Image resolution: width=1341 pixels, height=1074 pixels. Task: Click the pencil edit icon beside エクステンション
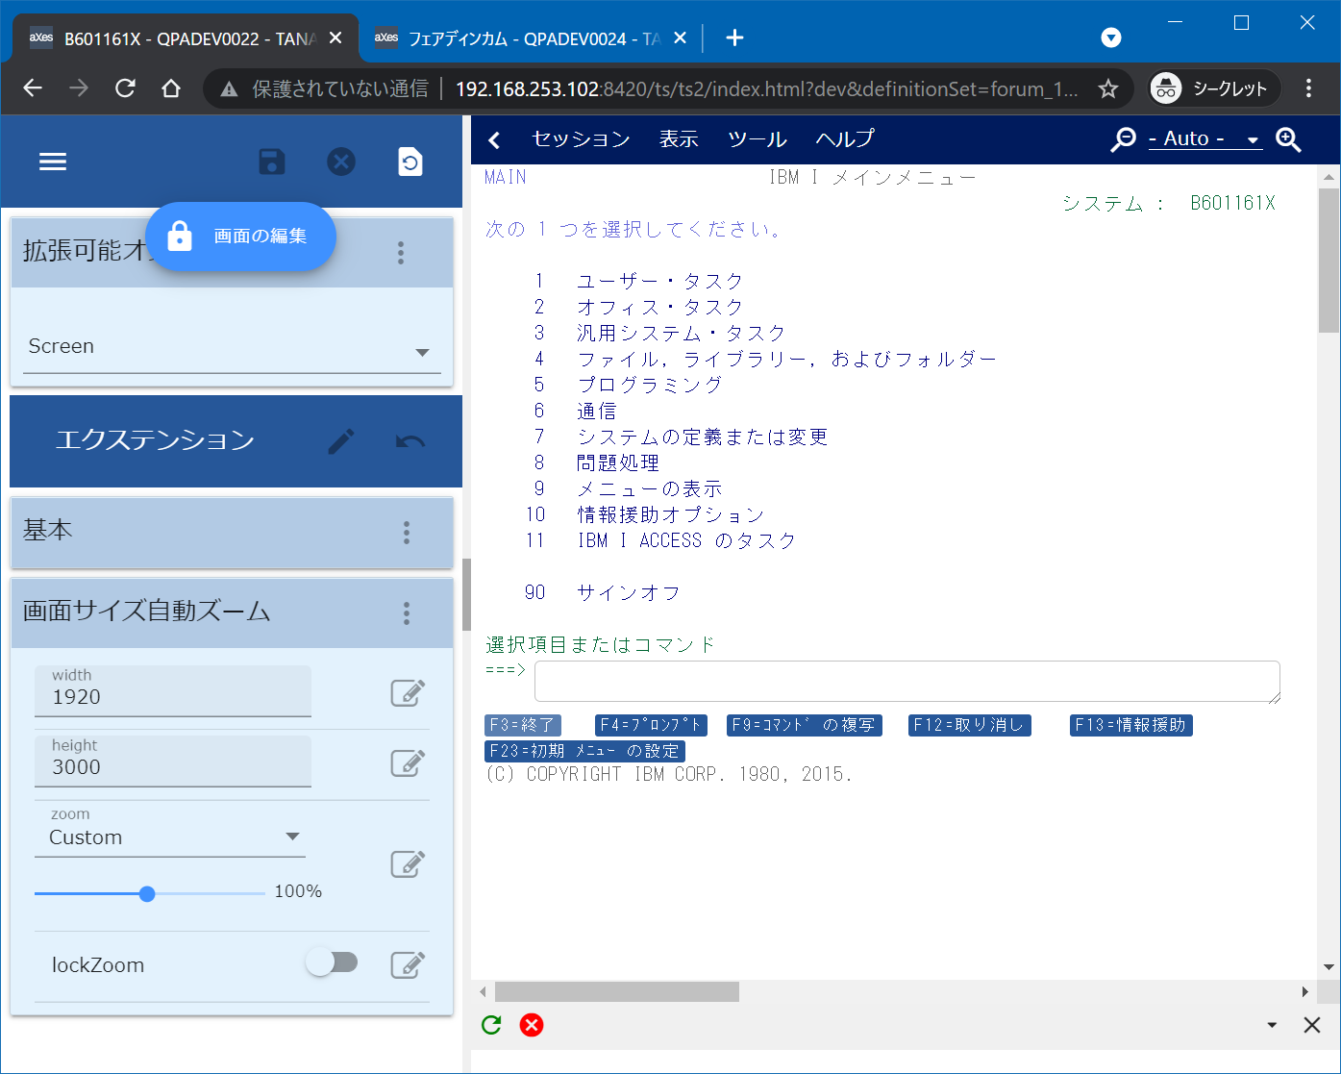click(x=341, y=440)
